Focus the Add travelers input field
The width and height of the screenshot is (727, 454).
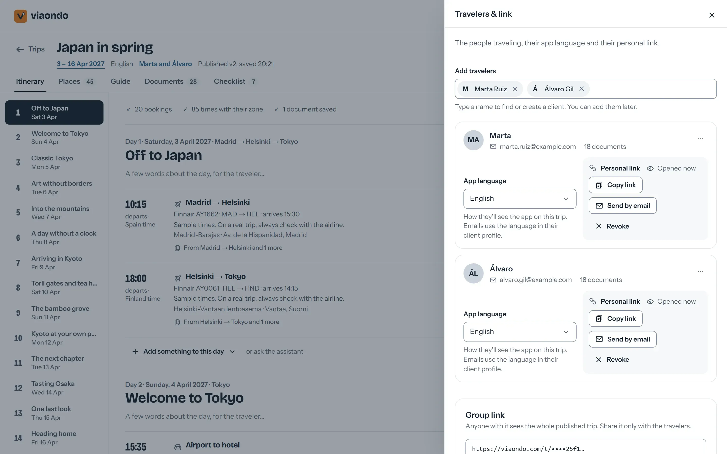point(585,89)
